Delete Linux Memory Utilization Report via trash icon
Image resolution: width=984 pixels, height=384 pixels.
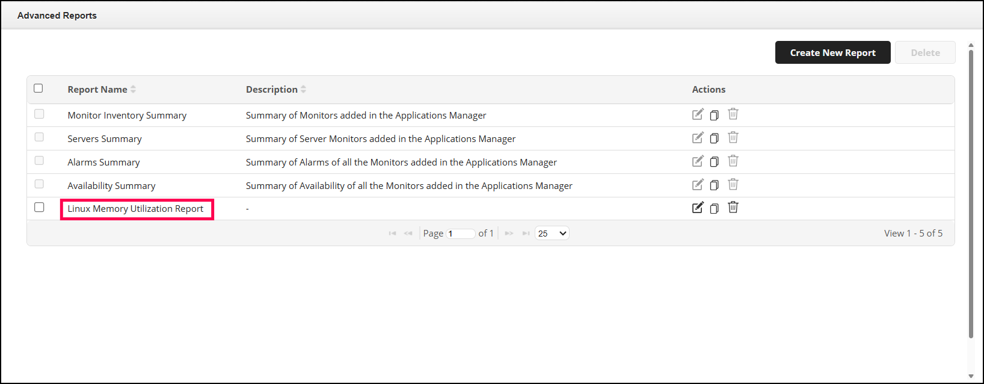[x=733, y=208]
